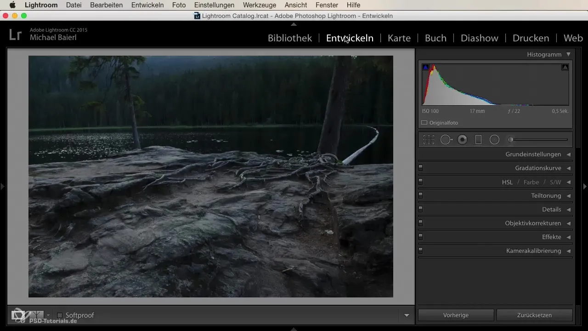Image resolution: width=588 pixels, height=331 pixels.
Task: Click the Zurücksetzen button
Action: click(x=535, y=315)
